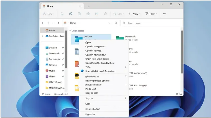This screenshot has height=118, width=211.
Task: Click the Rename icon in toolbar
Action: (x=88, y=14)
